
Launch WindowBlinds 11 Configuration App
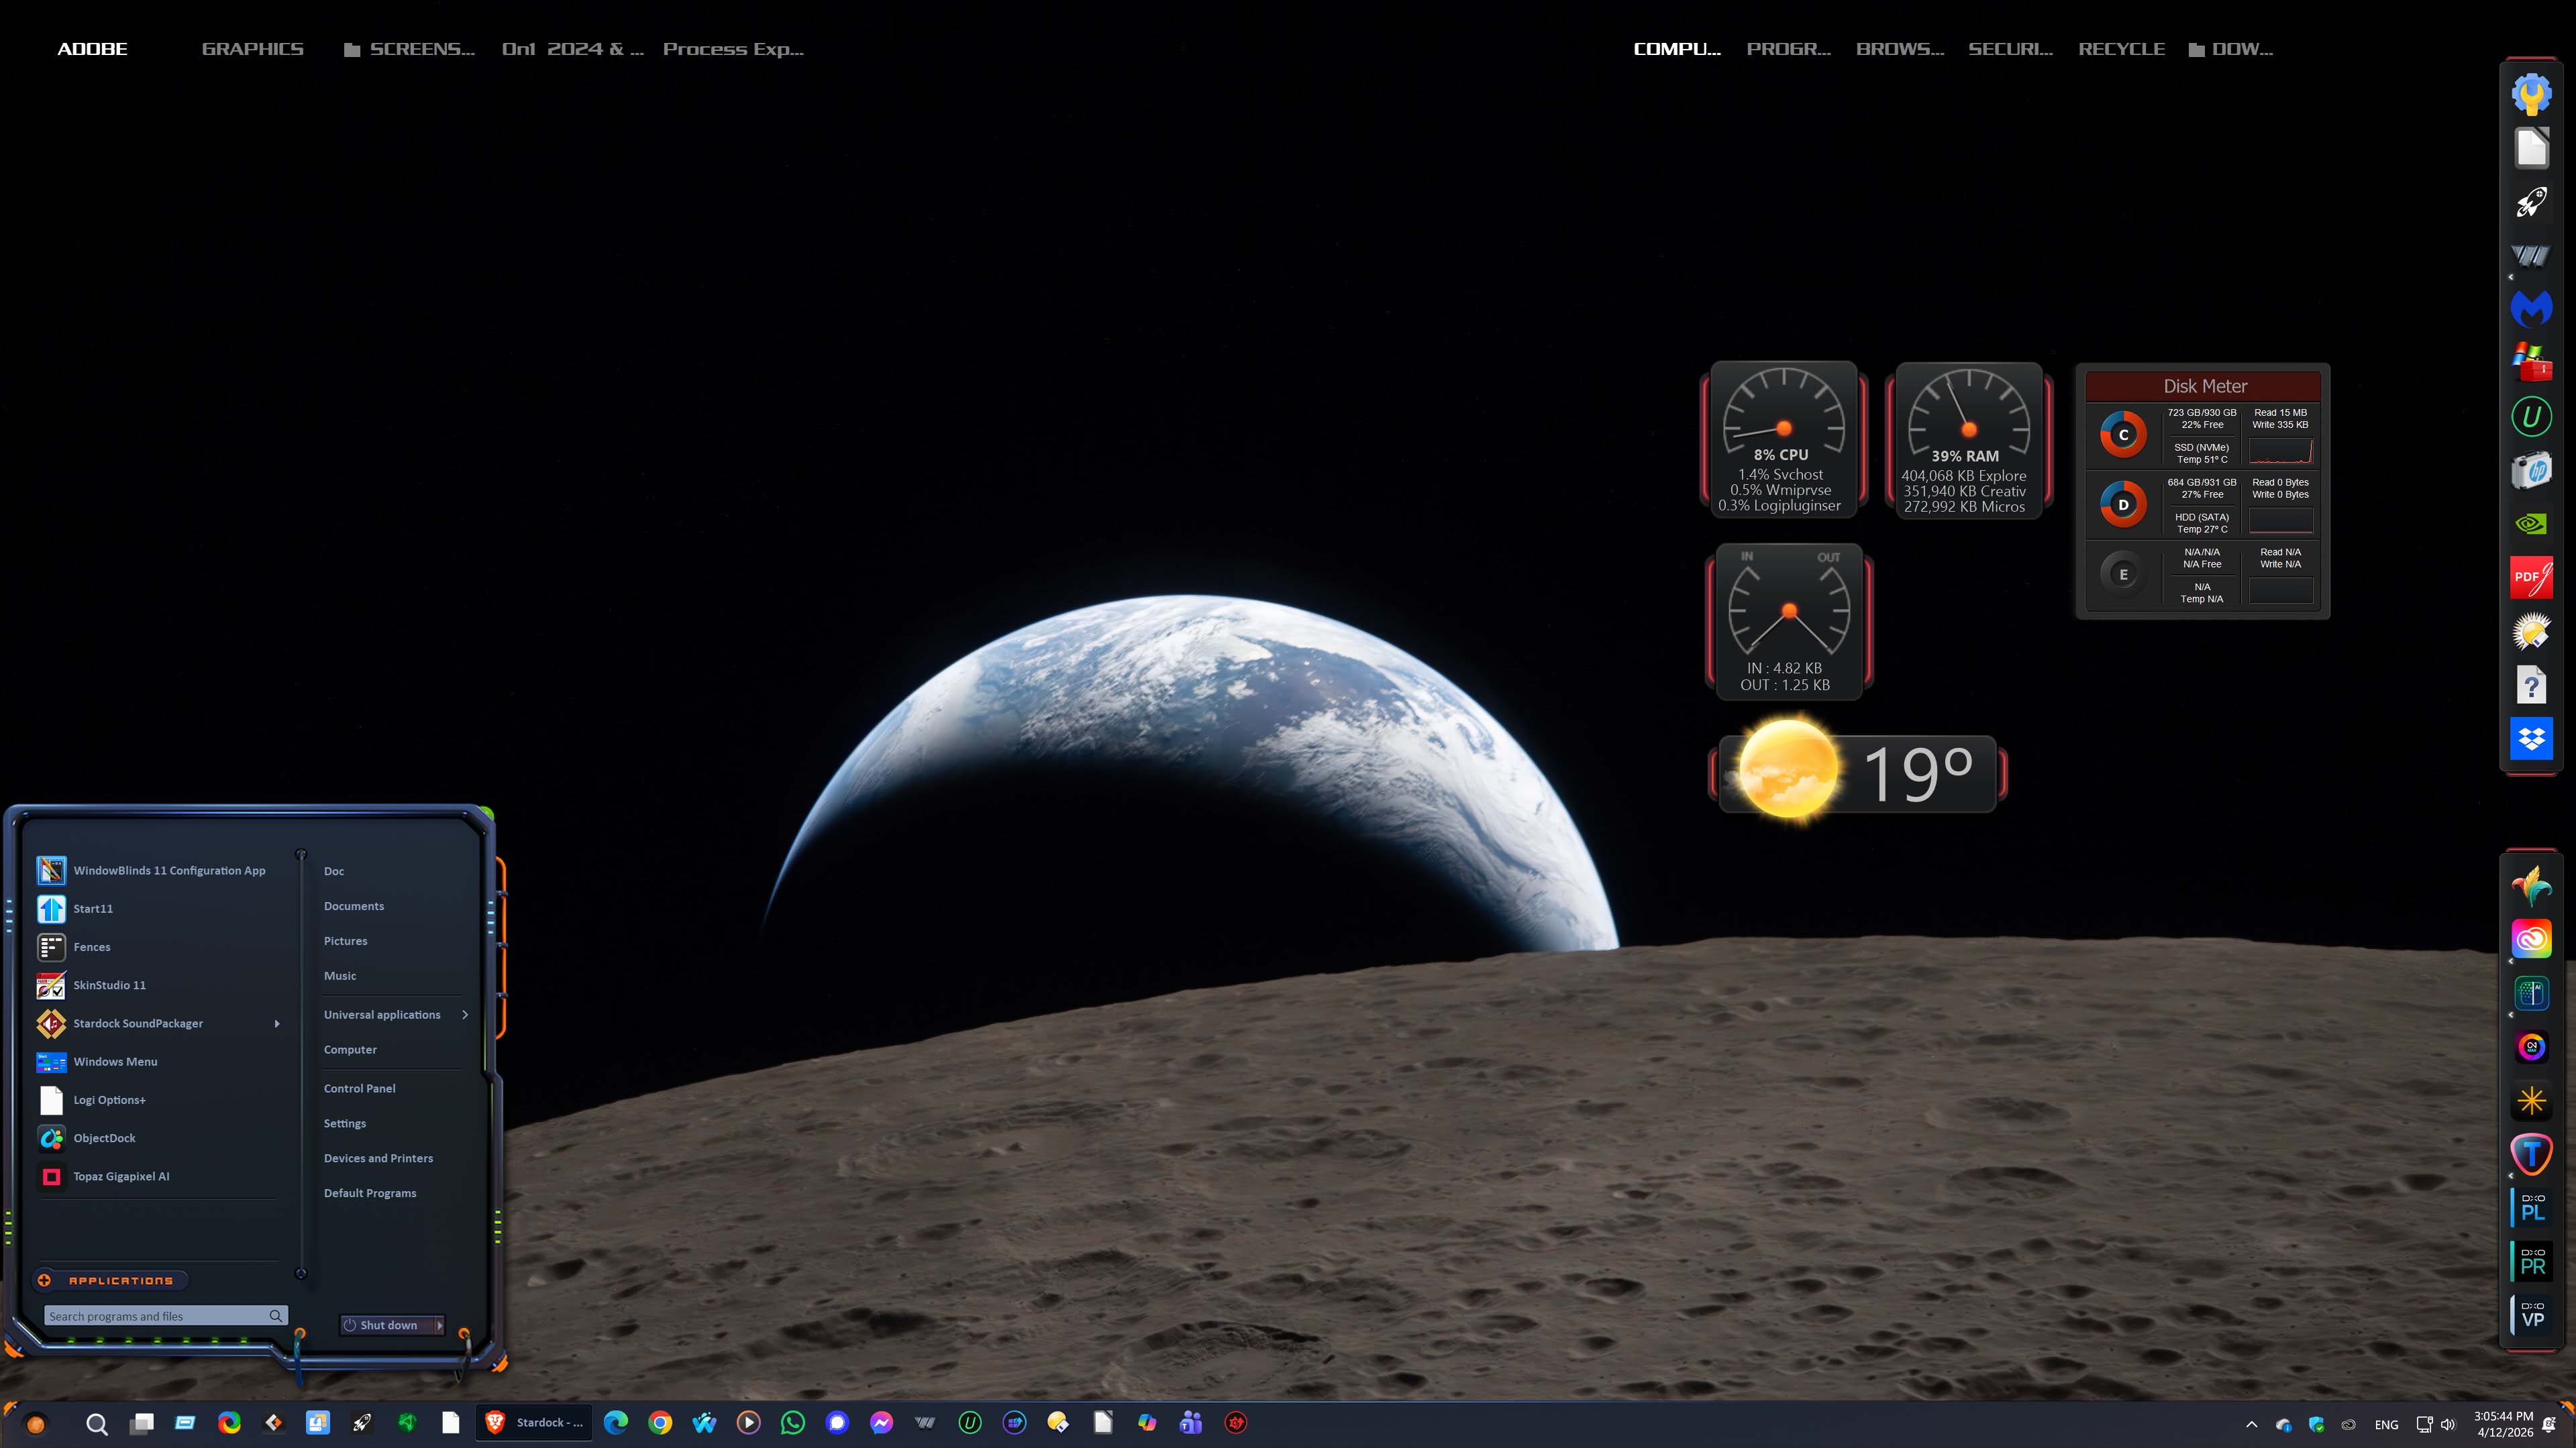tap(168, 871)
